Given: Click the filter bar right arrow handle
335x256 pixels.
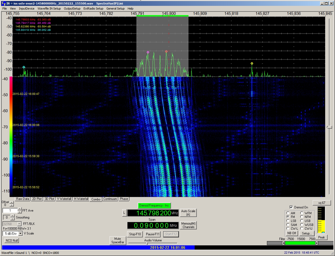Looking at the screenshot, I should click(317, 243).
